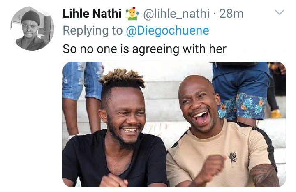Click the rose logo on beige shirt
This screenshot has height=192, width=296.
(232, 159)
